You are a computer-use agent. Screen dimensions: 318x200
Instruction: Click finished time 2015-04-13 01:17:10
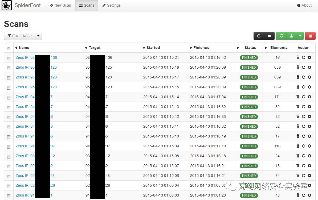click(x=208, y=146)
